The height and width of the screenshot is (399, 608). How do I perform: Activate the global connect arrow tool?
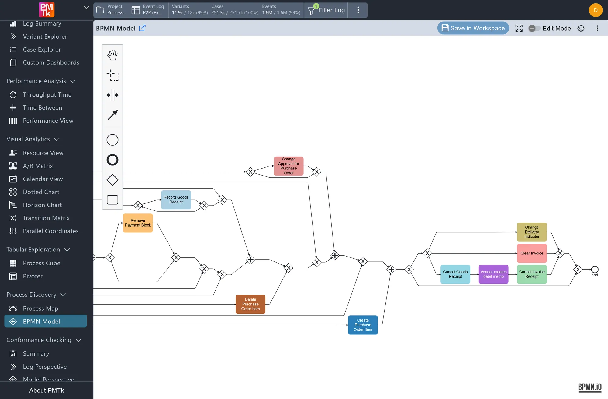[112, 115]
